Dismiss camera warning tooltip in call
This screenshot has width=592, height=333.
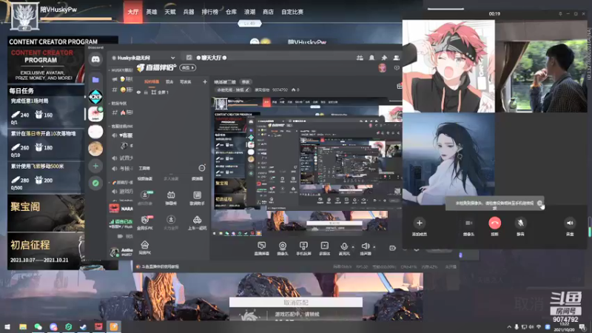[x=539, y=203]
